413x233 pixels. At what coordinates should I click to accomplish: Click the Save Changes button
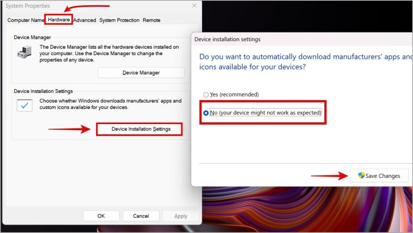pos(379,176)
